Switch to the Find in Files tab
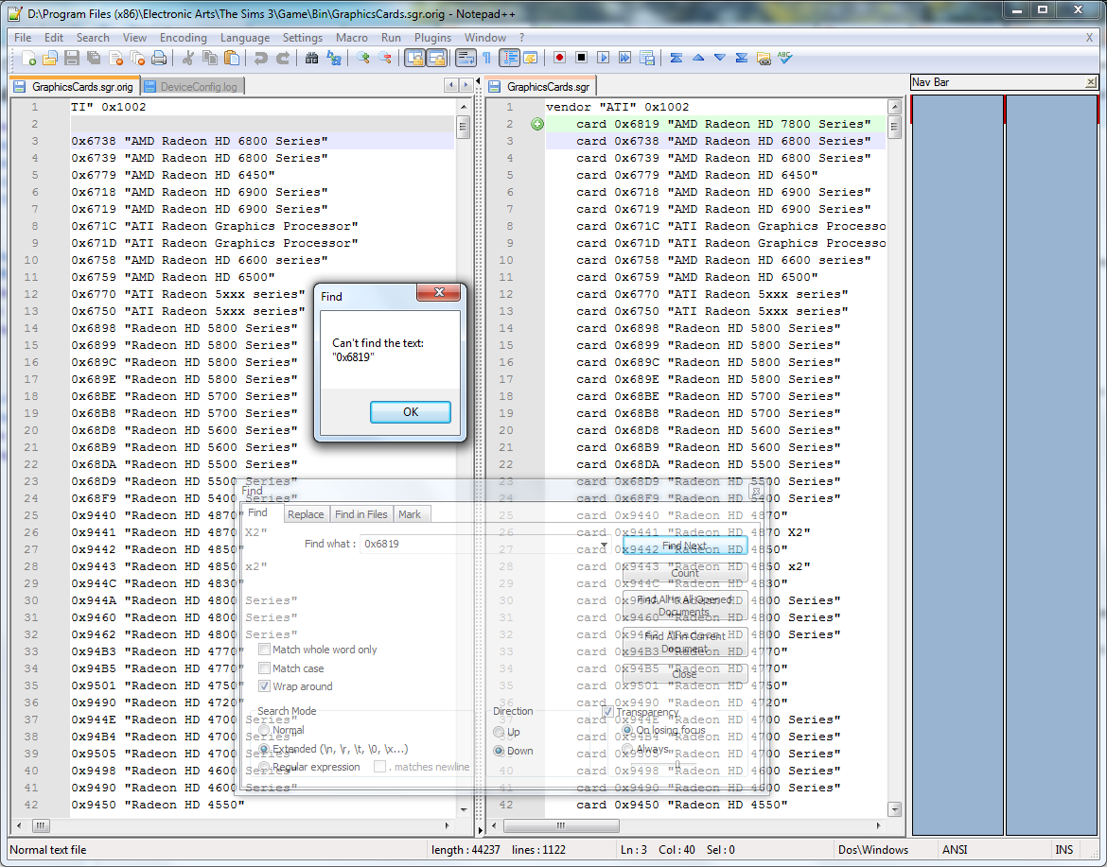Screen dimensions: 1107x867 pos(360,514)
